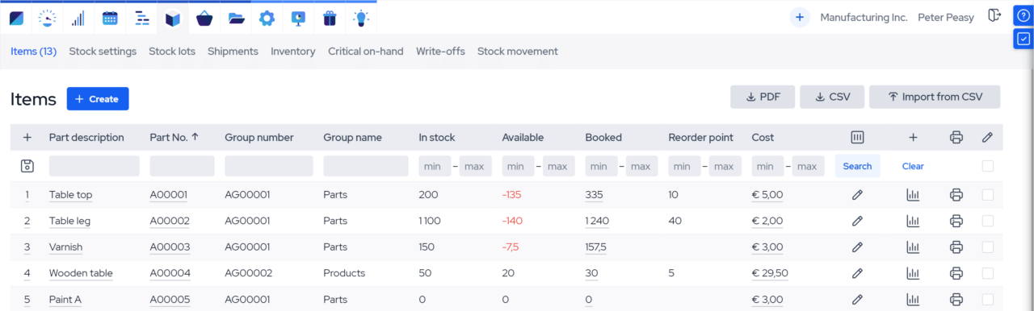1034x311 pixels.
Task: Open the shopping basket procurement icon
Action: (x=204, y=17)
